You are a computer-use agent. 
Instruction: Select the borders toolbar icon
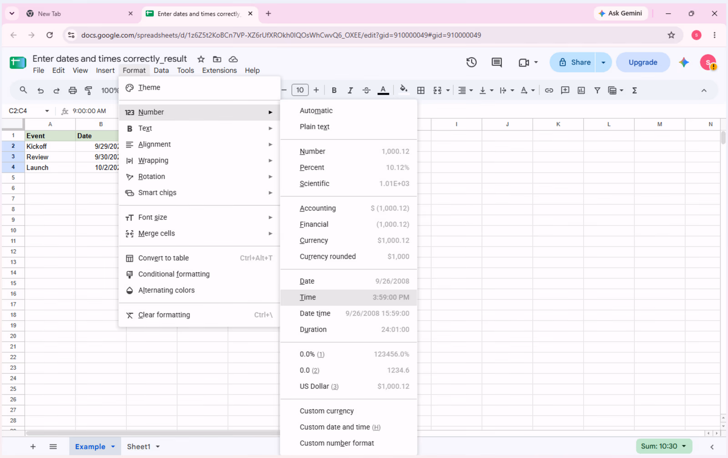pos(421,91)
